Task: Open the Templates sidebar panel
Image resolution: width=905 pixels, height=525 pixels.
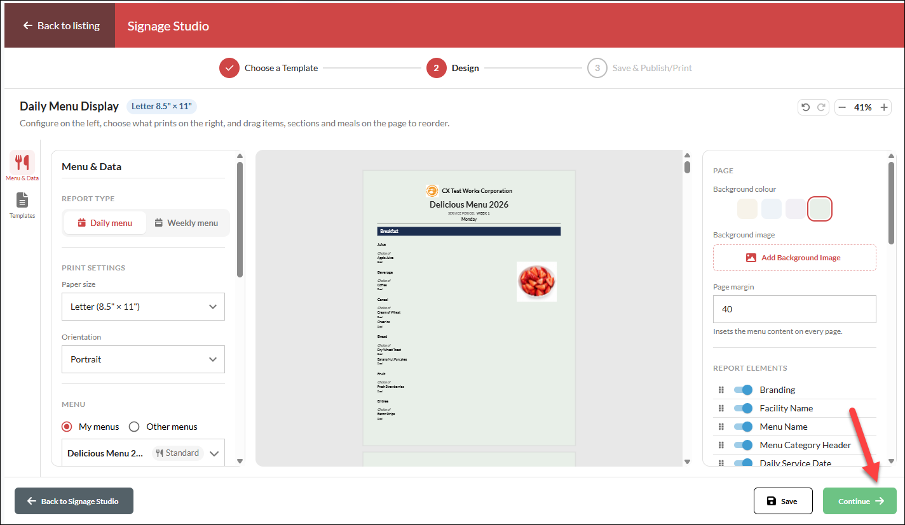Action: (x=22, y=205)
